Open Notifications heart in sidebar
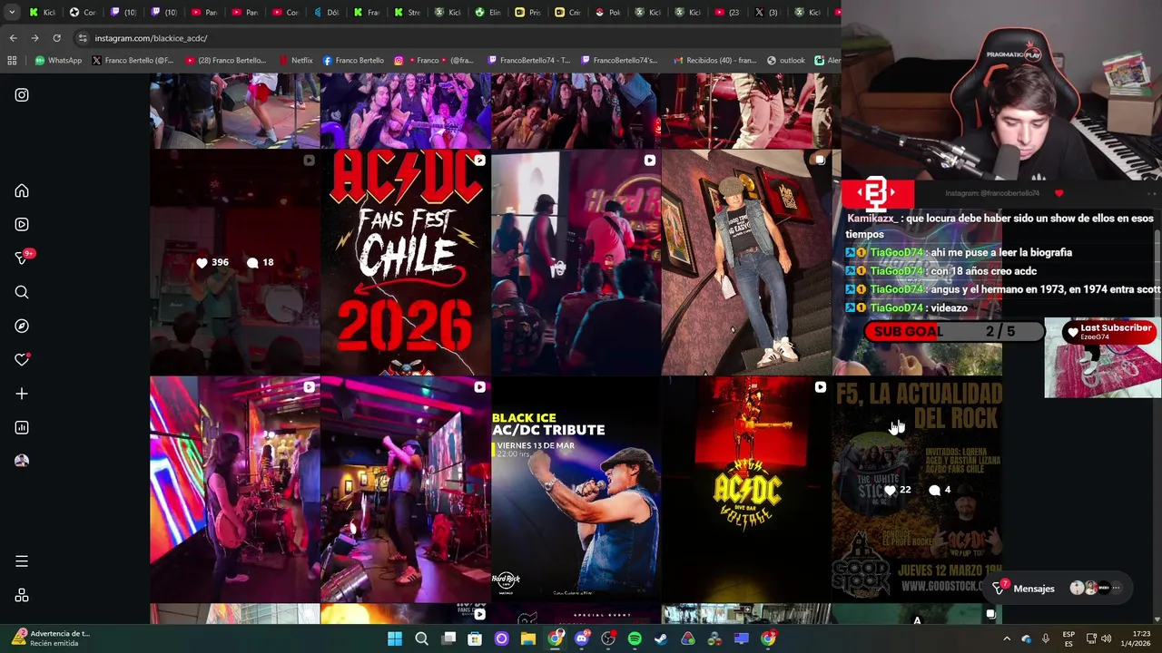 pyautogui.click(x=22, y=359)
